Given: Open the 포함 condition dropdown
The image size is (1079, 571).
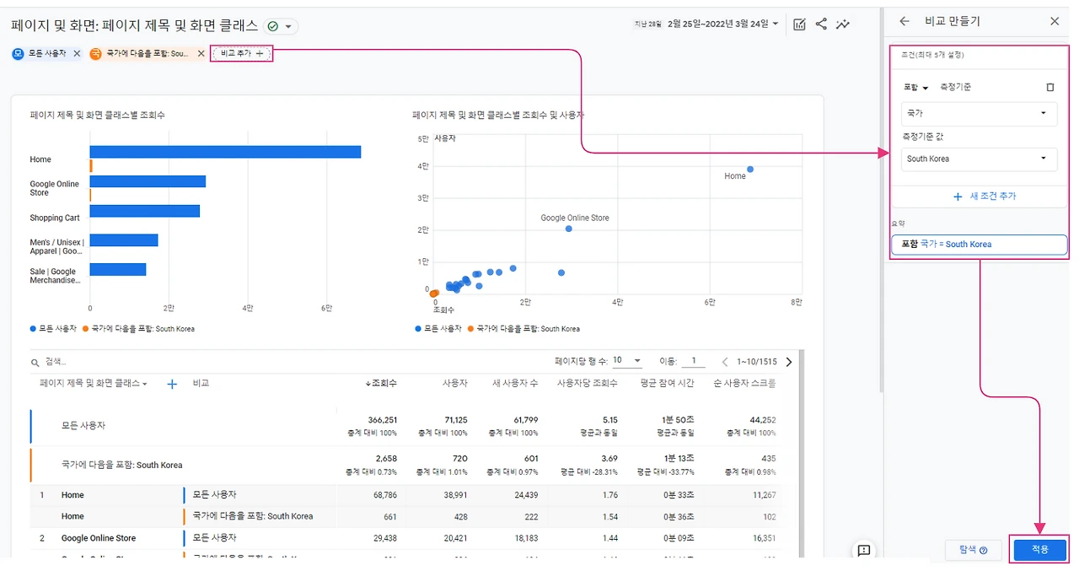Looking at the screenshot, I should pos(915,88).
